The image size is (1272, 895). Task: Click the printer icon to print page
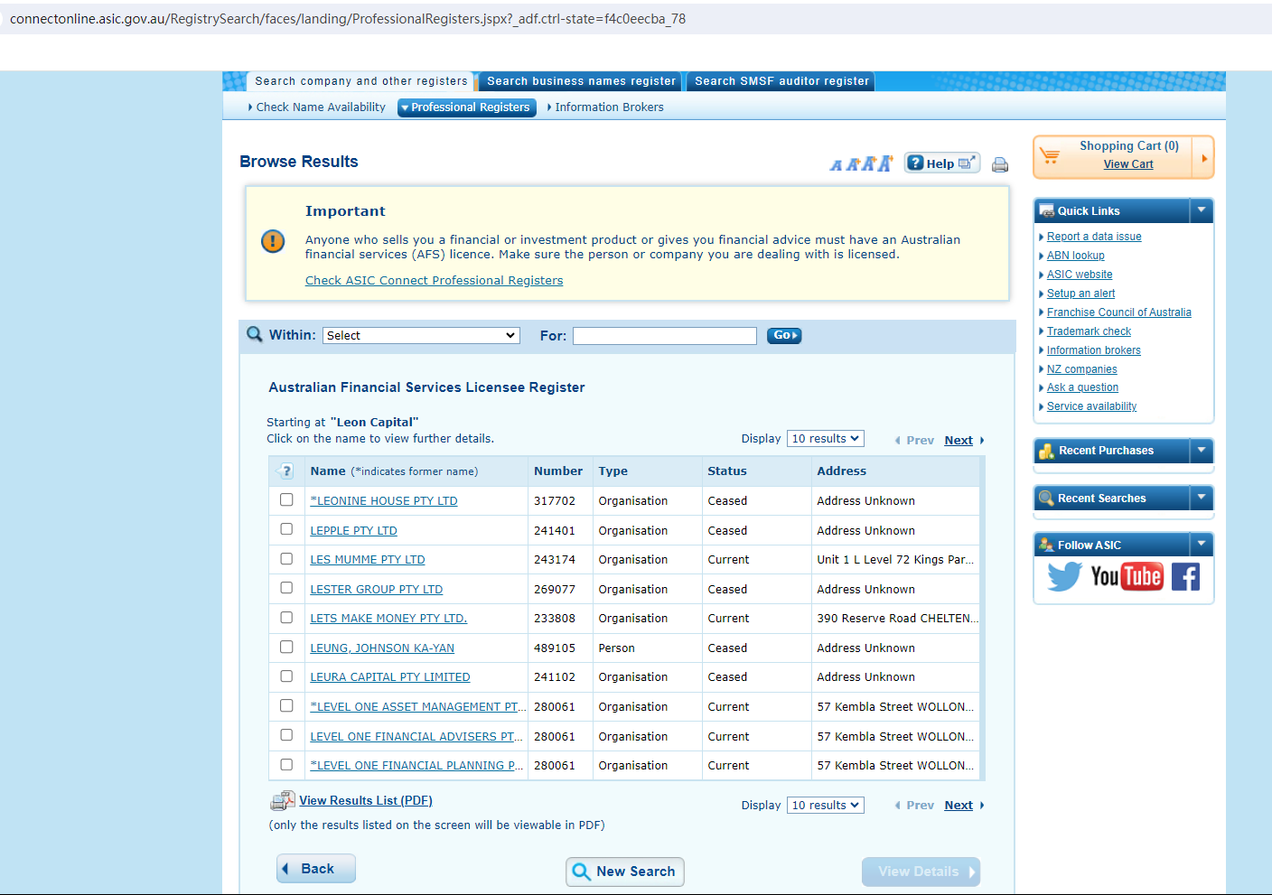coord(1000,164)
